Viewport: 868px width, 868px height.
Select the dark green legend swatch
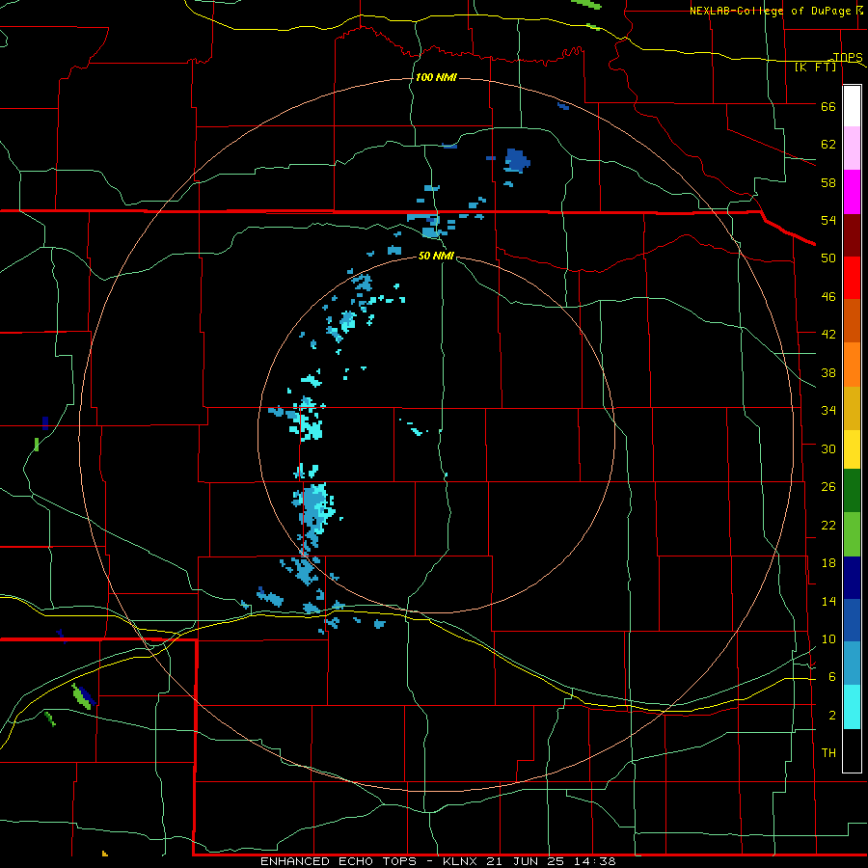click(852, 491)
